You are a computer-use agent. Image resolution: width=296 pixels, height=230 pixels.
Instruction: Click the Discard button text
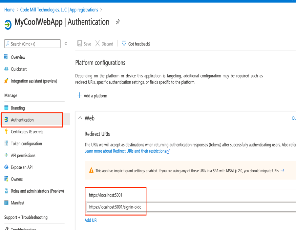point(107,44)
